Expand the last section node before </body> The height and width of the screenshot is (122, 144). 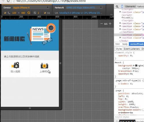(x=120, y=38)
